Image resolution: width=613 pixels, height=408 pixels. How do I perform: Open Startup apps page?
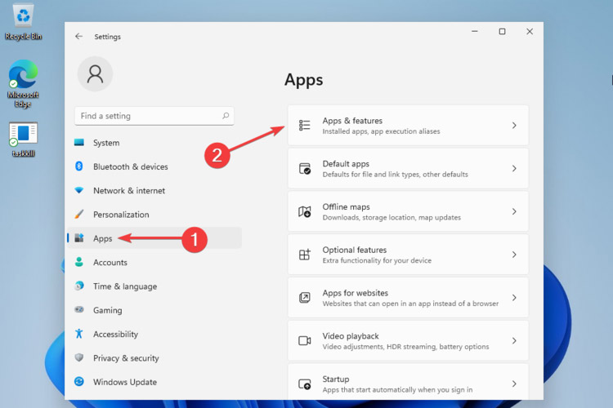click(x=408, y=382)
